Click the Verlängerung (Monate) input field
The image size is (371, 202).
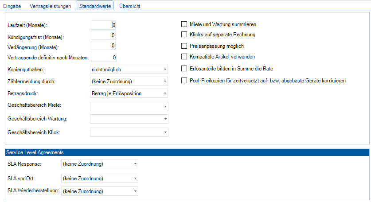(103, 46)
